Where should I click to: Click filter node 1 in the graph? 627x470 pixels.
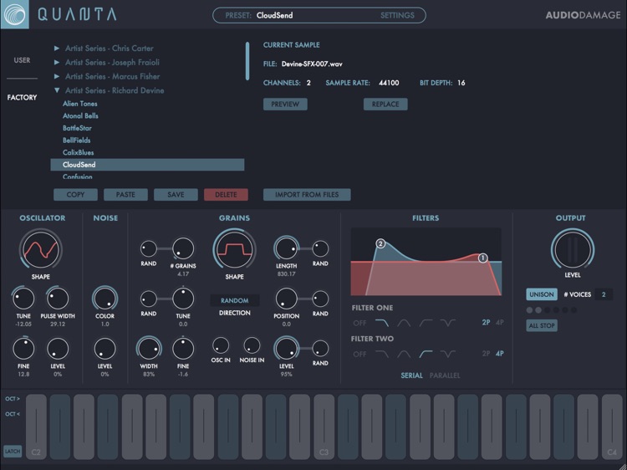482,258
